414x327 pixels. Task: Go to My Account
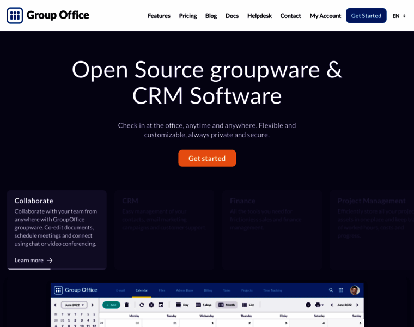pos(325,16)
